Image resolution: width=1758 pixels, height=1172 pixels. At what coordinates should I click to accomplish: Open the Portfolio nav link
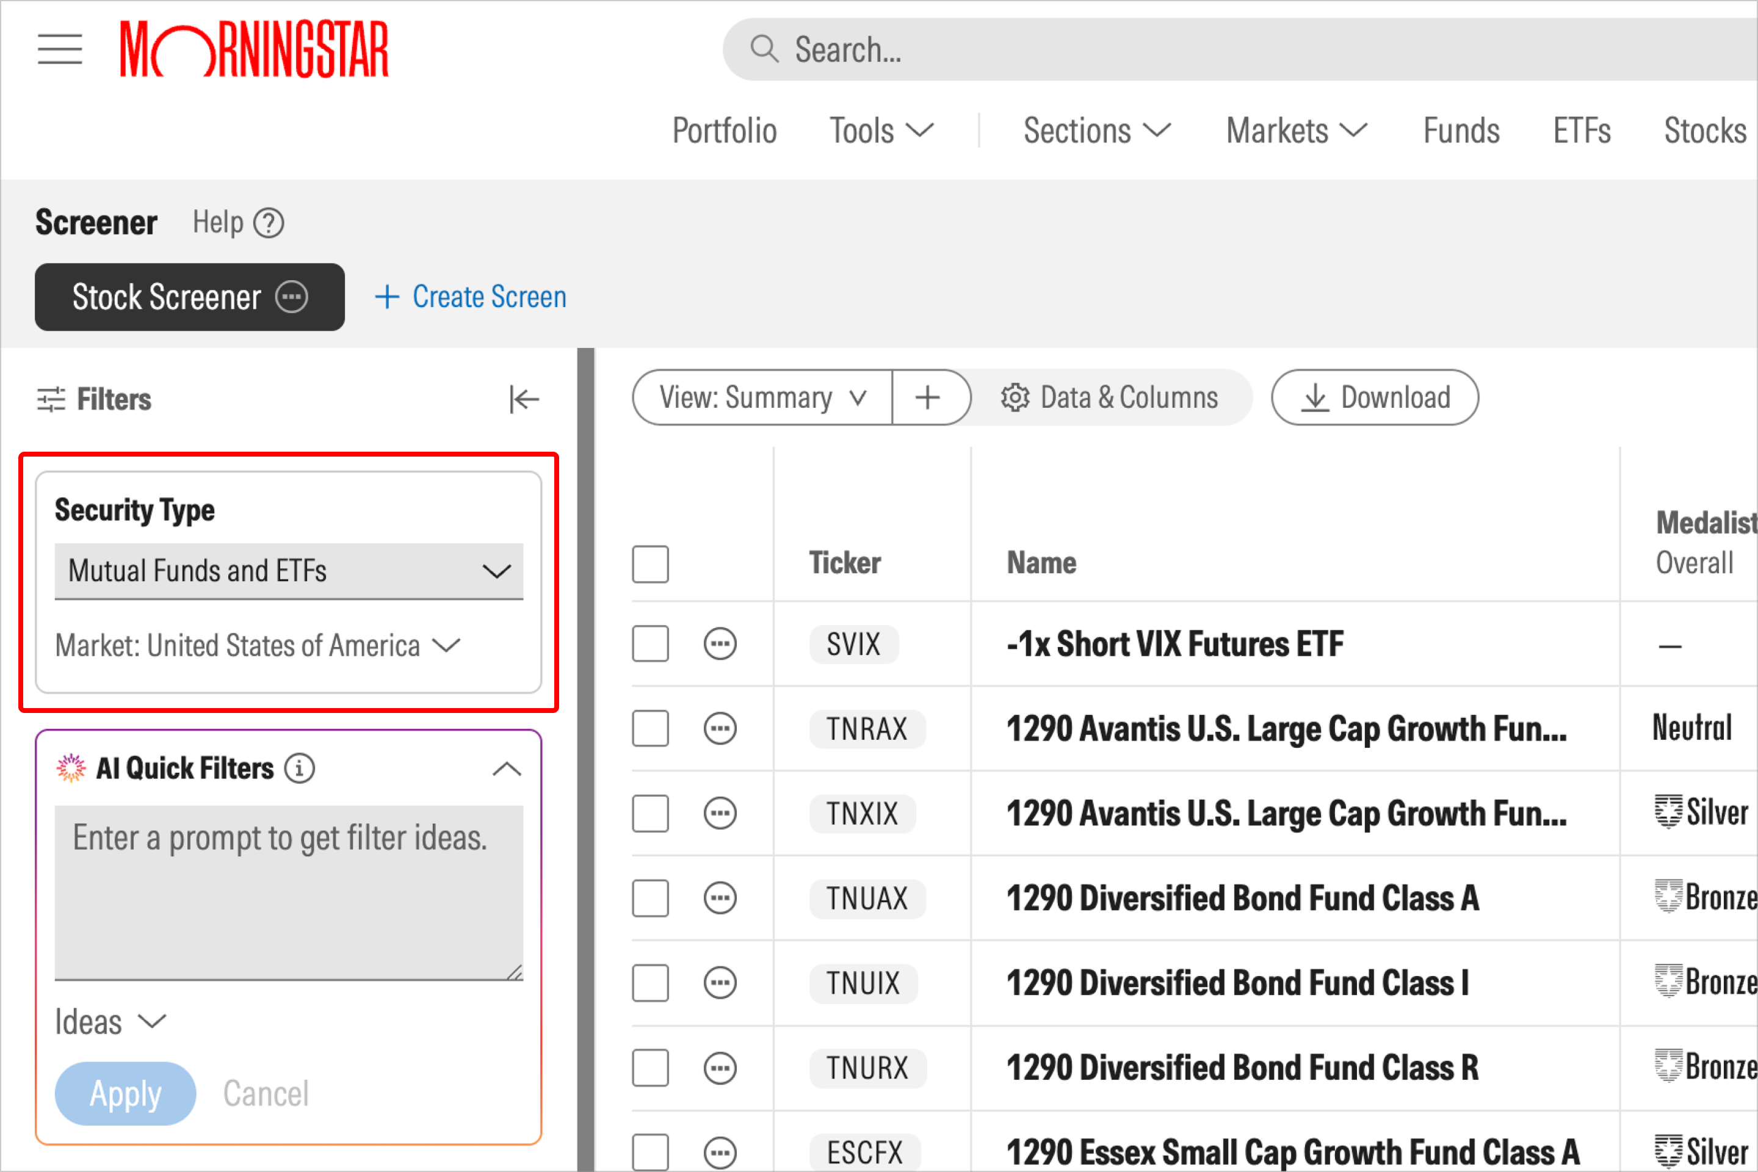725,131
